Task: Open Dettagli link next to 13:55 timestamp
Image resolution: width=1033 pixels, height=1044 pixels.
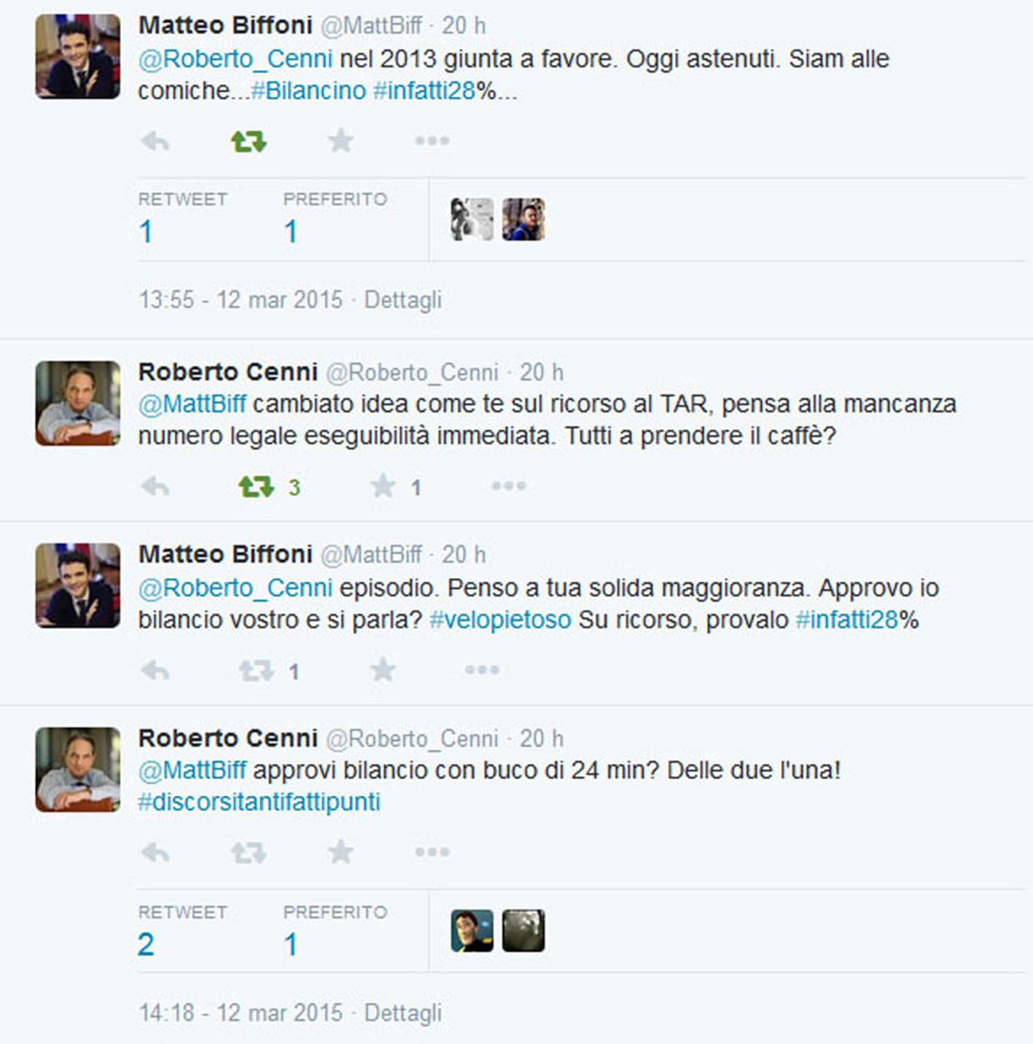Action: (403, 300)
